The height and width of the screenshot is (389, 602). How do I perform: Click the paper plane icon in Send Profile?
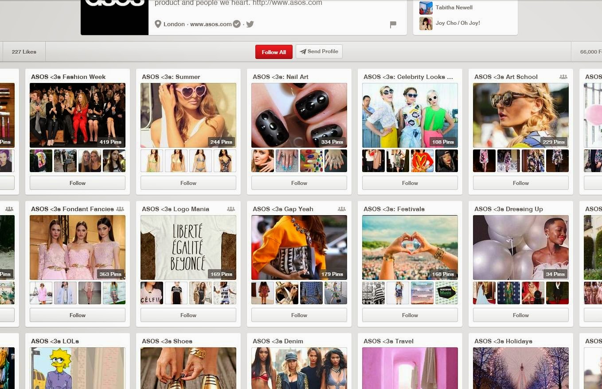[x=303, y=51]
